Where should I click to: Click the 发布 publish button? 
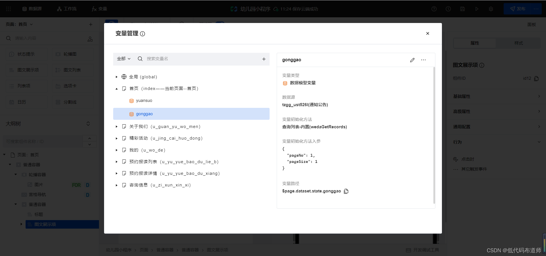point(517,9)
